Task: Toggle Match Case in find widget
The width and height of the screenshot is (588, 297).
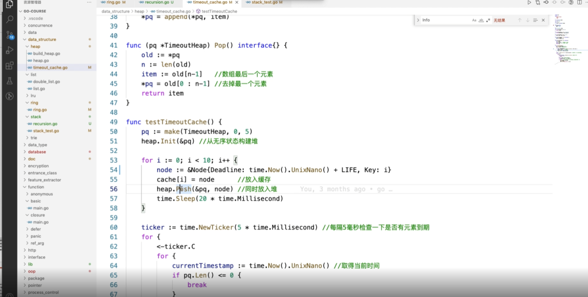Action: (x=474, y=20)
